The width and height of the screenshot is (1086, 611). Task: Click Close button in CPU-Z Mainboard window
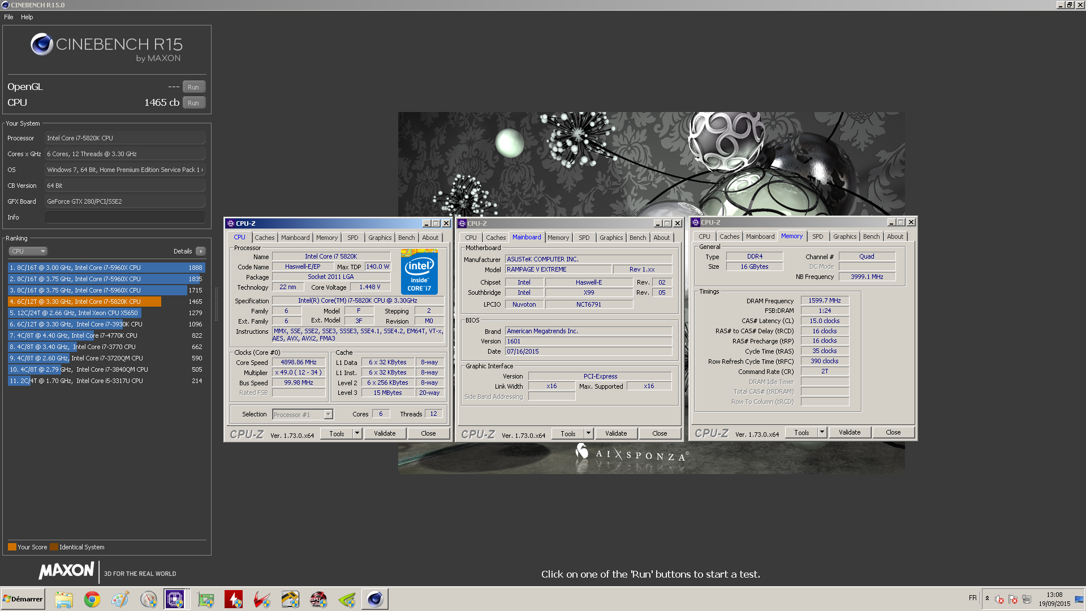(x=660, y=434)
